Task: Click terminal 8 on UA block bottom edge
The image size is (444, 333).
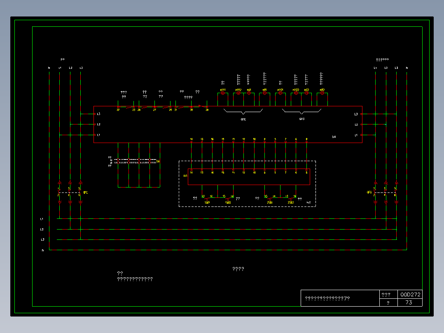Action: [306, 139]
